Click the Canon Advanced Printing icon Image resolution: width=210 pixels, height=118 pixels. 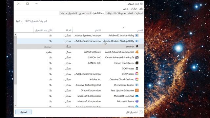pos(137,57)
